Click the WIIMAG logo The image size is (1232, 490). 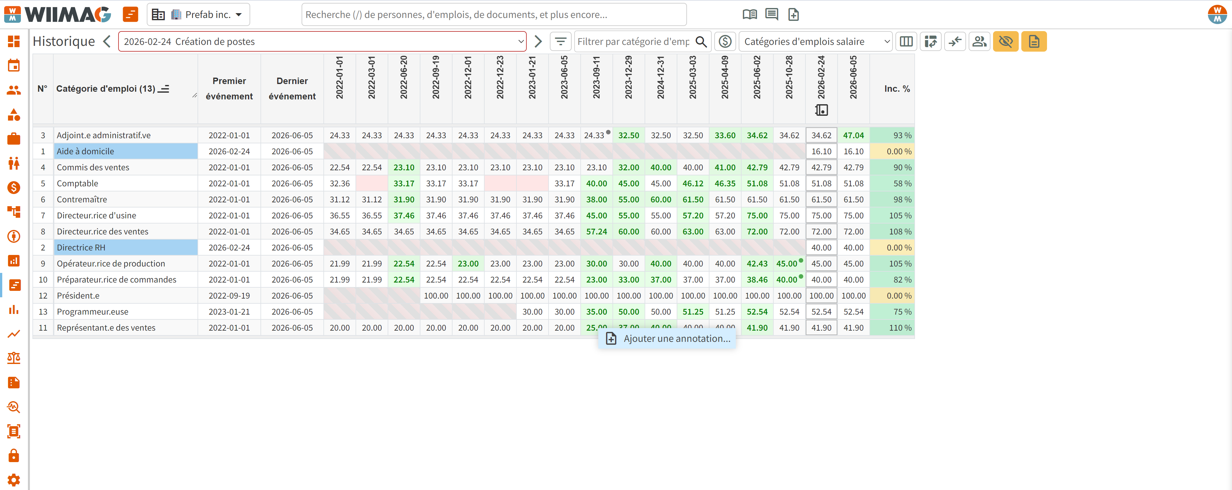coord(58,14)
